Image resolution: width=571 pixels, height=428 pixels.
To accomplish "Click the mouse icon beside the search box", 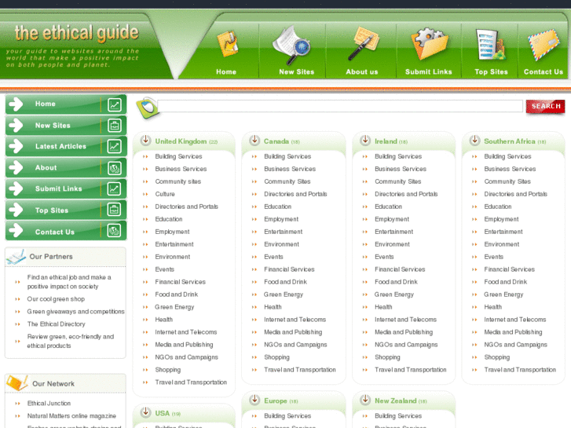I will point(148,108).
